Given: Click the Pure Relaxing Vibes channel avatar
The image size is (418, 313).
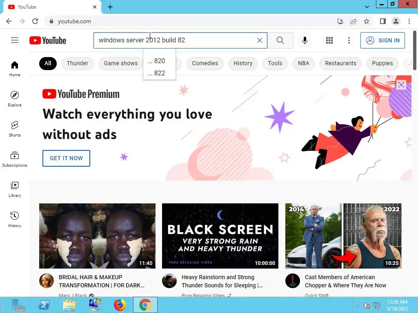Looking at the screenshot, I should coord(169,281).
